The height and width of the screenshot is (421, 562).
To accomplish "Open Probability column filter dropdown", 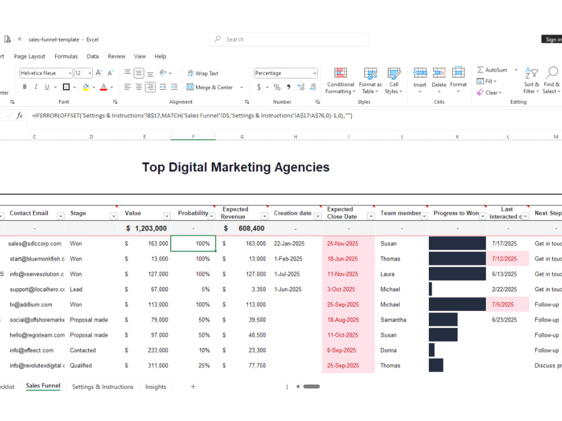I will coord(211,216).
